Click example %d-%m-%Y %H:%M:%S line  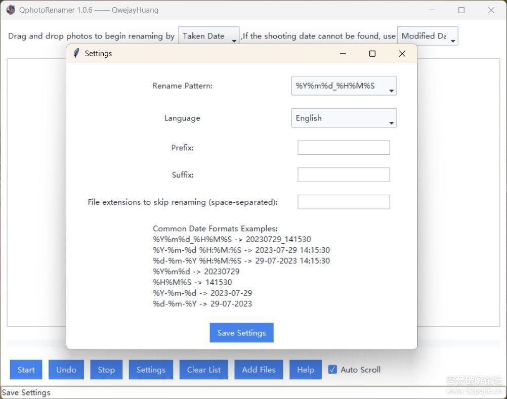[241, 261]
